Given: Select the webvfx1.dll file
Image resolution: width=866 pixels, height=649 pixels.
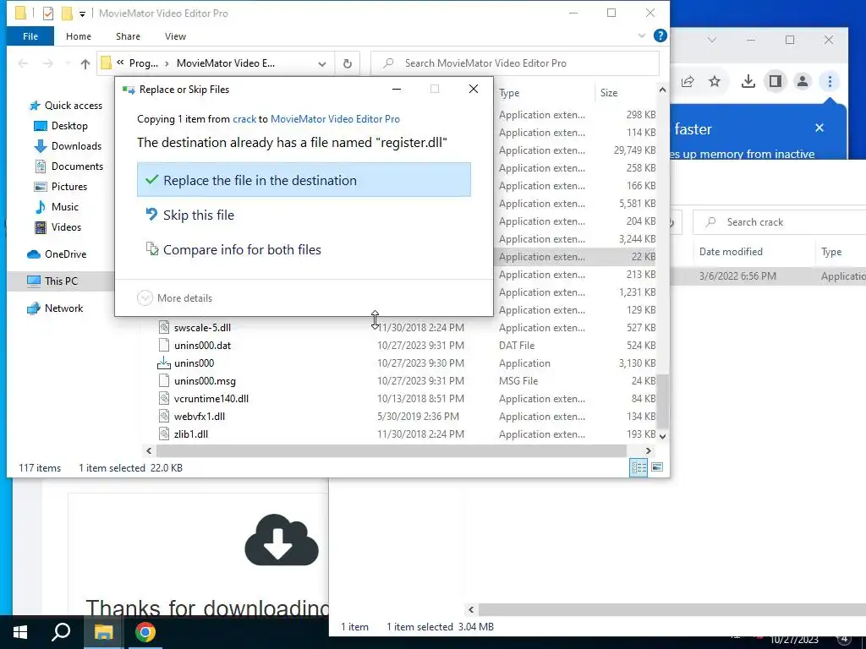Looking at the screenshot, I should [199, 417].
